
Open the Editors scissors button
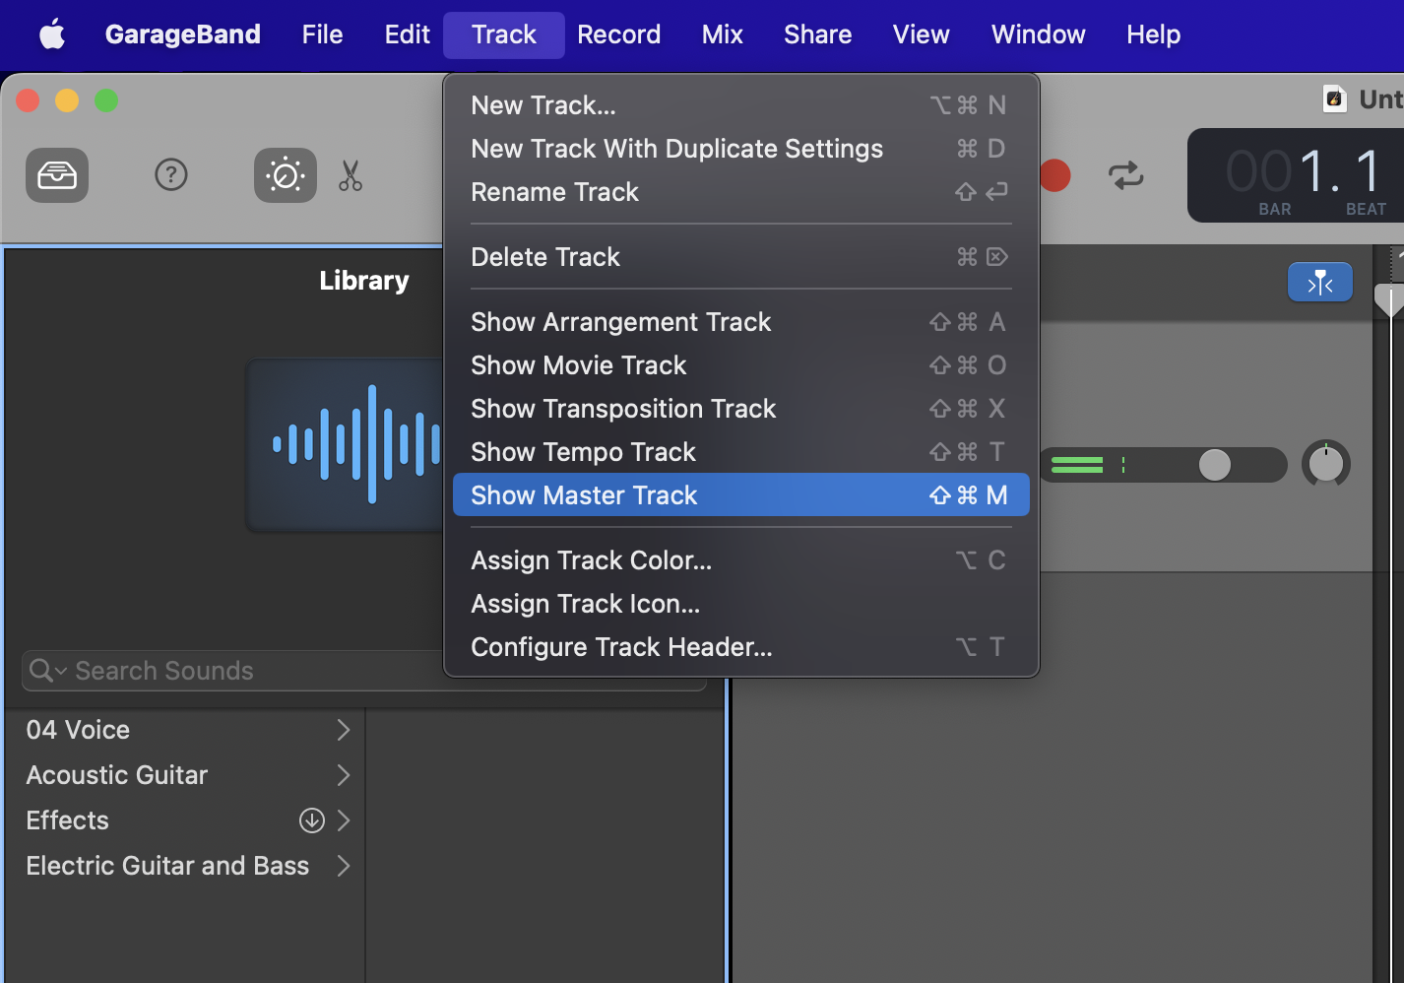click(x=351, y=175)
